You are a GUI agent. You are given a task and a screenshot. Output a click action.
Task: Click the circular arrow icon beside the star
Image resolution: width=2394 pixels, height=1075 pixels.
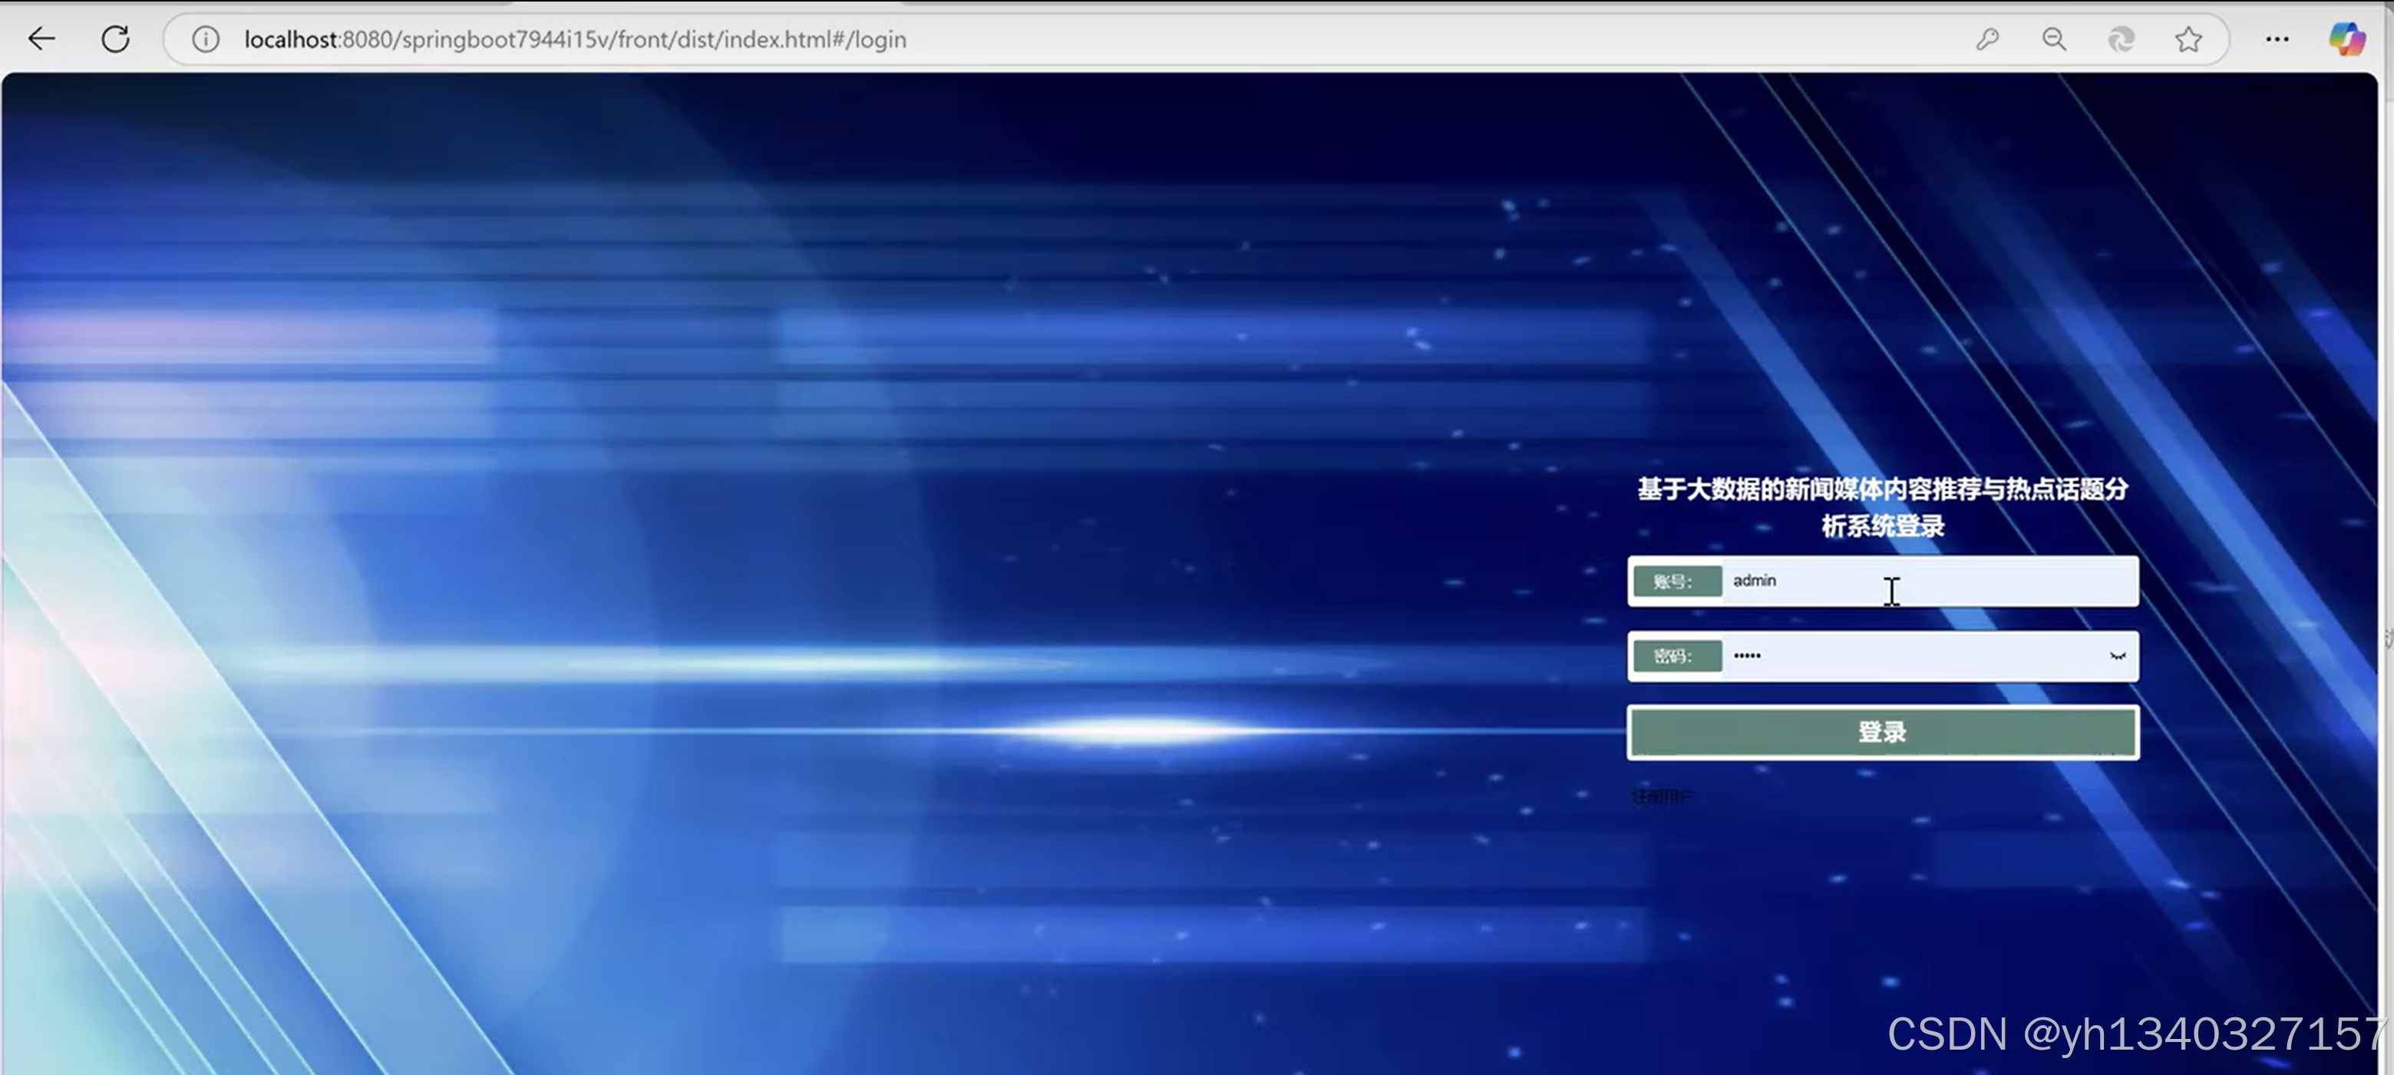point(2121,39)
